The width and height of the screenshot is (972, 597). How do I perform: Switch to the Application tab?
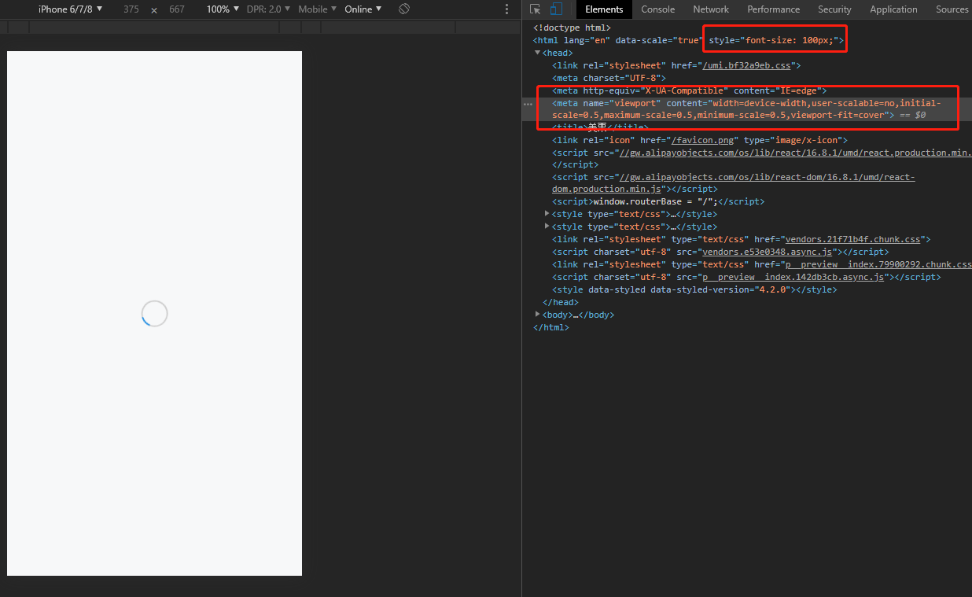[x=893, y=9]
